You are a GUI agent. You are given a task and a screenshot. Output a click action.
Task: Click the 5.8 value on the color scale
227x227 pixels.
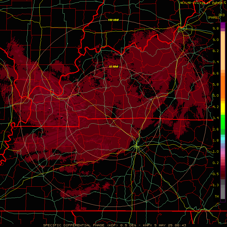click(216, 84)
